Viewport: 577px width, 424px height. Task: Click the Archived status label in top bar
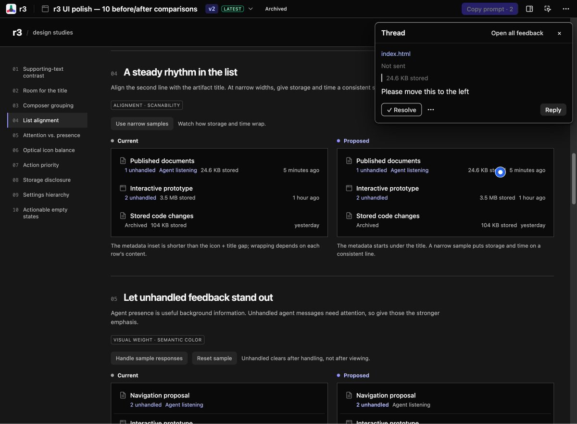[x=276, y=9]
